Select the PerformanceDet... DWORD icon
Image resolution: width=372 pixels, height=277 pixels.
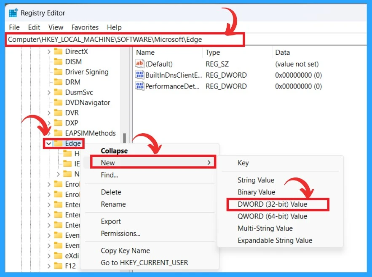click(139, 86)
